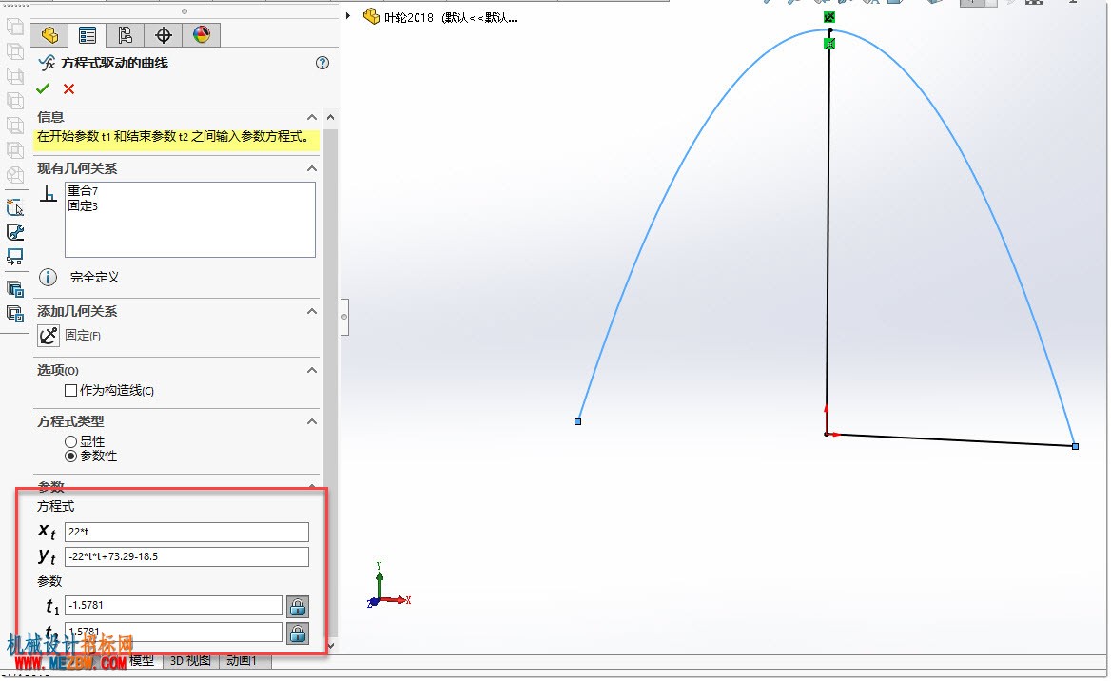Viewport: 1111px width, 681px height.
Task: Click the t2 parameter field
Action: coord(173,632)
